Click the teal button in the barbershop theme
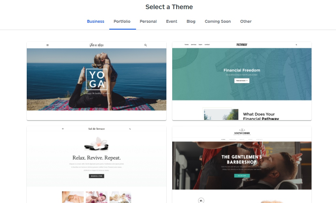Viewport: 336px width, 203px height. click(x=242, y=176)
